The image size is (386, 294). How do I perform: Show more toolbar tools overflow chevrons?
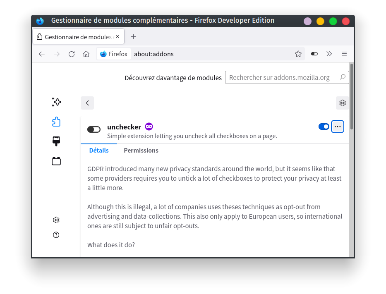click(x=329, y=54)
